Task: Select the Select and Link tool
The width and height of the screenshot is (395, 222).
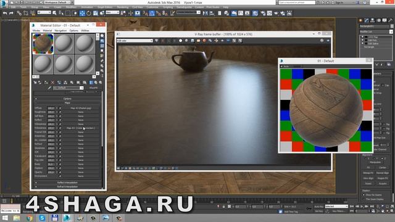Action: [19, 13]
